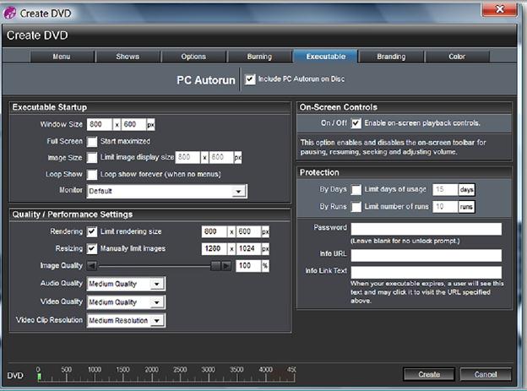Enable Limit days of usage
This screenshot has width=527, height=391.
[x=356, y=190]
